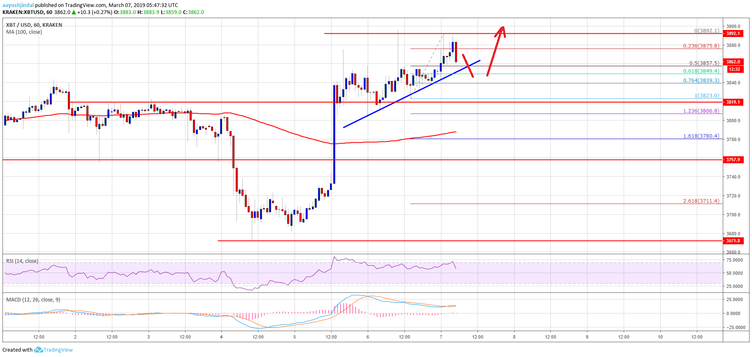The height and width of the screenshot is (357, 752).
Task: Click the 0(3892.1) Fibonacci level label
Action: click(707, 31)
